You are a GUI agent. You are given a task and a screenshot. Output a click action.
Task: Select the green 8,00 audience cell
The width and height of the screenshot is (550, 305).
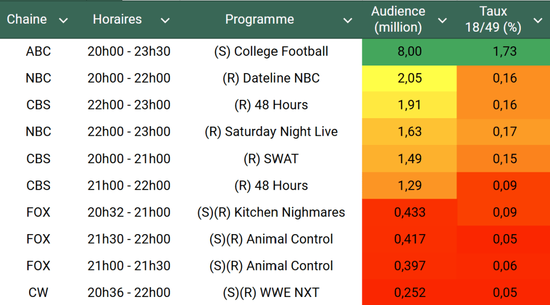pyautogui.click(x=409, y=52)
